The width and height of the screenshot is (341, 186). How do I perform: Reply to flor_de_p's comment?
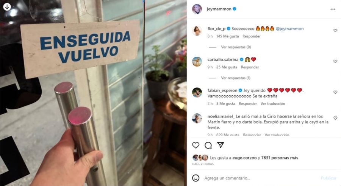(x=252, y=36)
